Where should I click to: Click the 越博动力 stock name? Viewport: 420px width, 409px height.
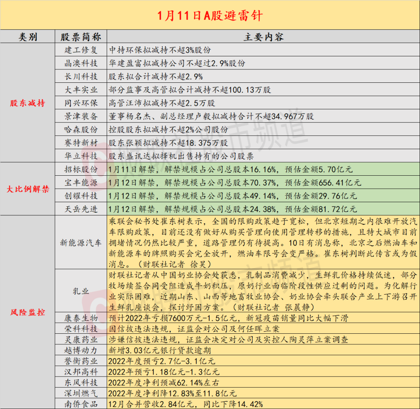[x=81, y=350]
